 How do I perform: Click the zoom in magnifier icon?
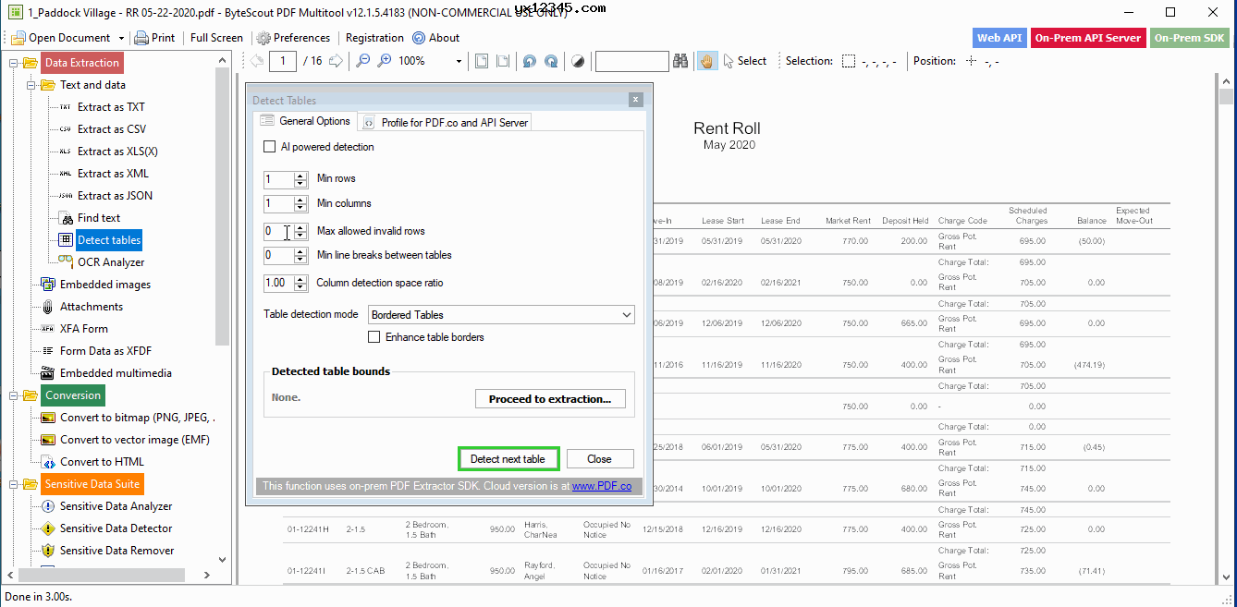pyautogui.click(x=385, y=61)
